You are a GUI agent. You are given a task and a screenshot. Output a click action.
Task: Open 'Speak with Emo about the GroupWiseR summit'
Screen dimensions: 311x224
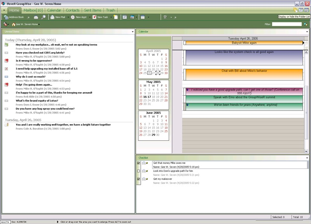pos(244,99)
